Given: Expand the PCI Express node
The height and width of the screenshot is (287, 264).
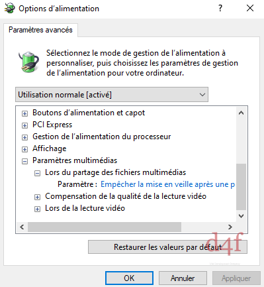Looking at the screenshot, I should 24,125.
